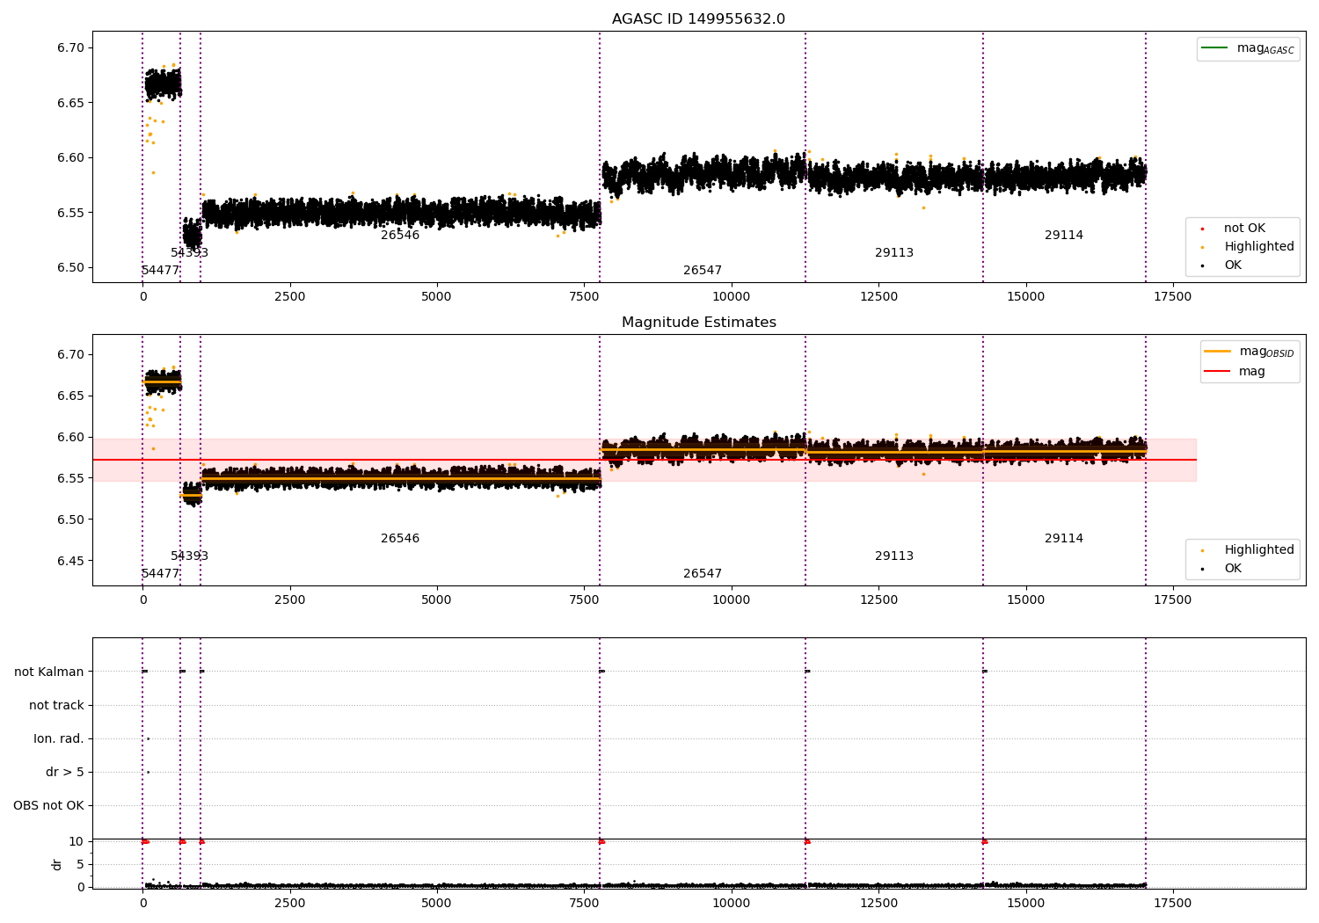Click the "Magnitude Estimates" plot title

click(x=699, y=323)
